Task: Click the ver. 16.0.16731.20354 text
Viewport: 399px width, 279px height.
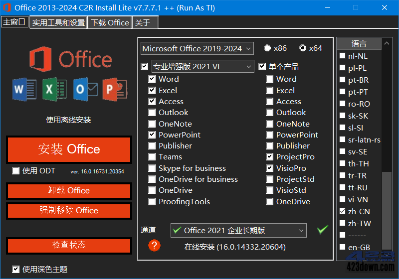Action: coord(97,171)
